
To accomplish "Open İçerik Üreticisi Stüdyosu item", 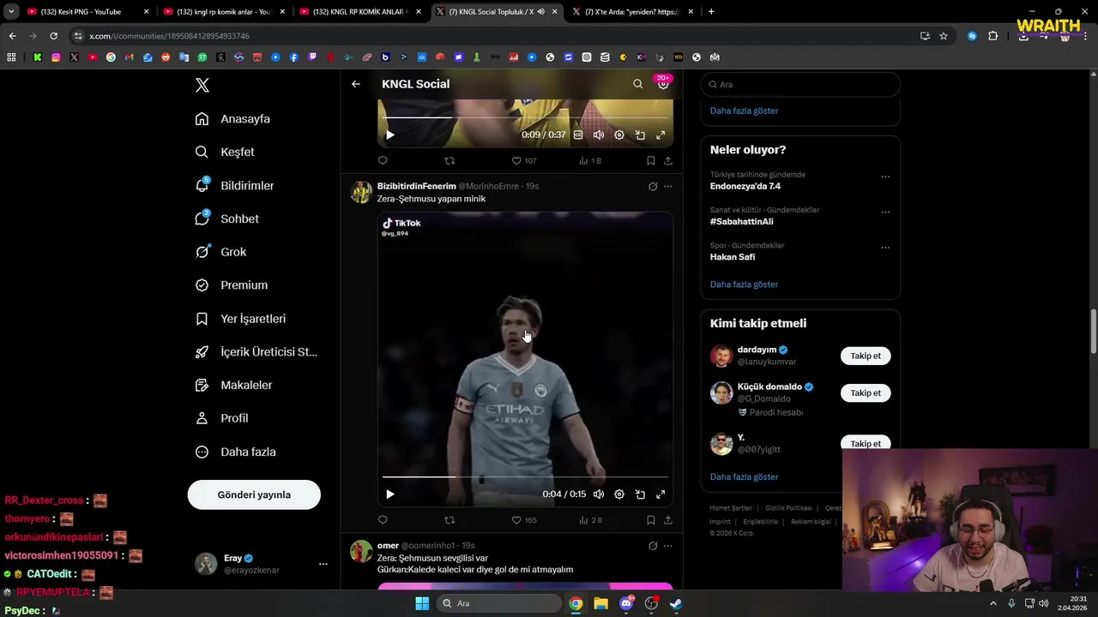I will coord(256,352).
